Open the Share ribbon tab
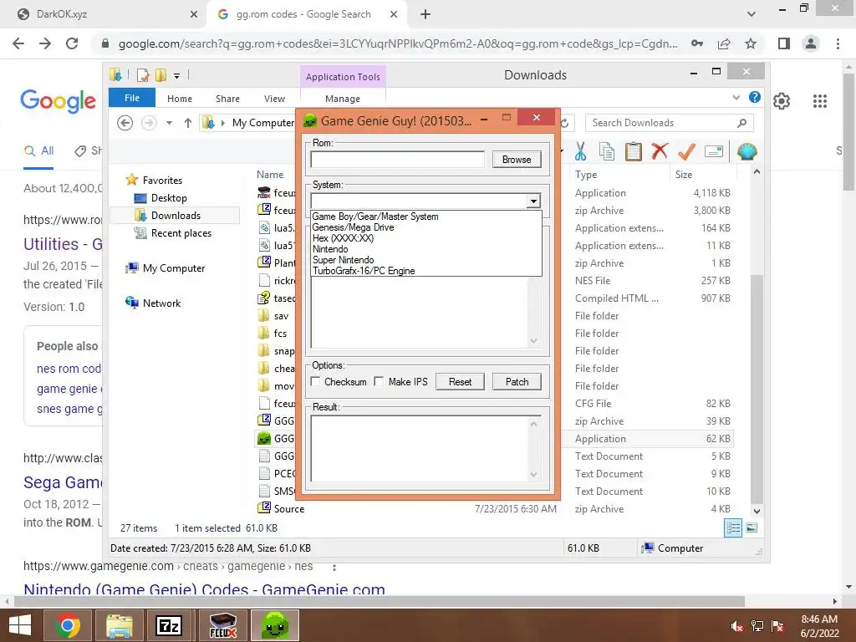 click(x=227, y=99)
